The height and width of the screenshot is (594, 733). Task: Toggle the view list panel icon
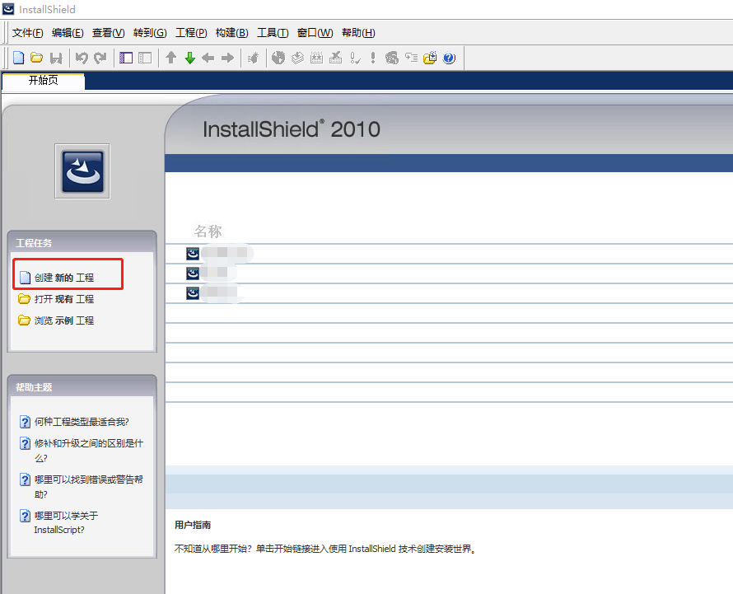pyautogui.click(x=126, y=58)
